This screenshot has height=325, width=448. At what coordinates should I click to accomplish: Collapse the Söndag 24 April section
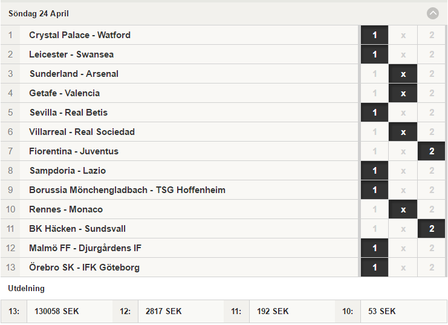[x=432, y=13]
